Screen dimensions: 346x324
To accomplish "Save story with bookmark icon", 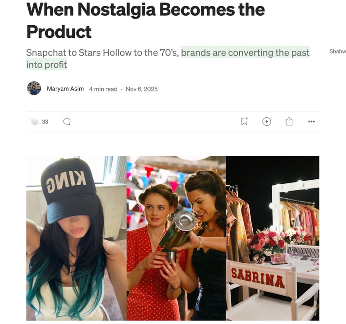I will point(245,121).
